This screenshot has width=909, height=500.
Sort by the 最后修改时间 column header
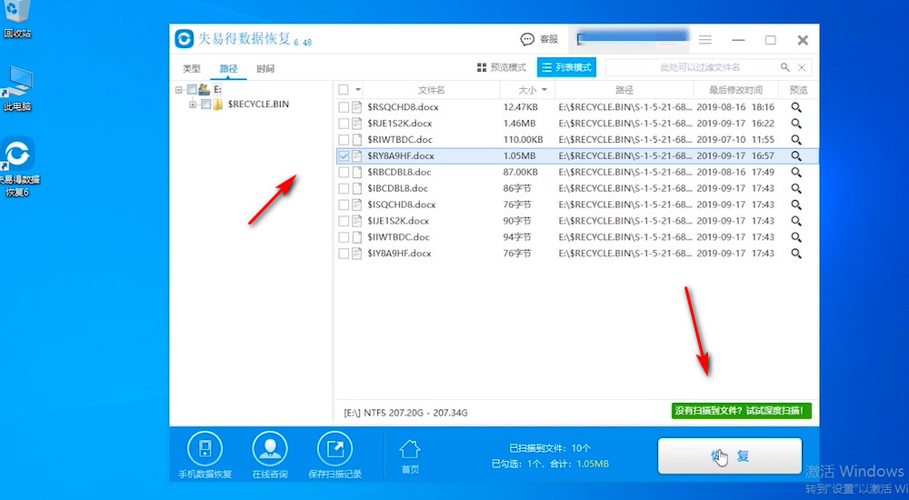point(735,90)
